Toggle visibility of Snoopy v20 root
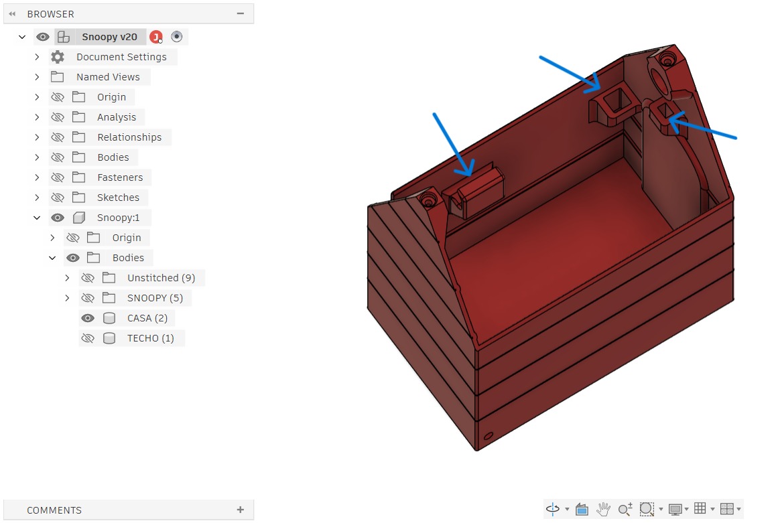Viewport: 776px width, 523px height. click(x=43, y=37)
